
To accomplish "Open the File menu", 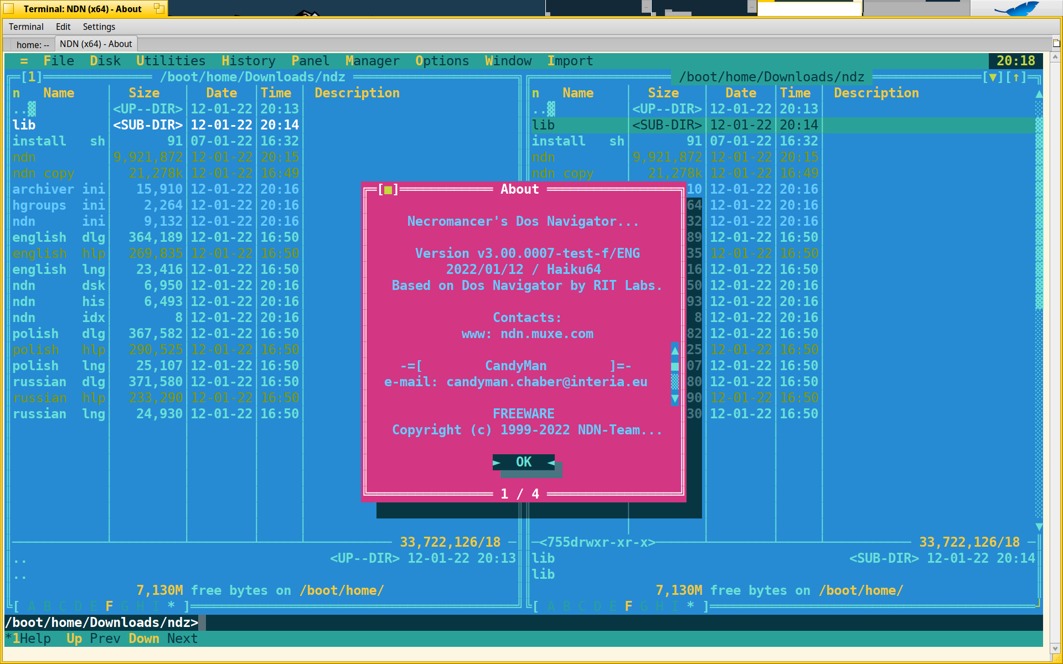I will 59,61.
